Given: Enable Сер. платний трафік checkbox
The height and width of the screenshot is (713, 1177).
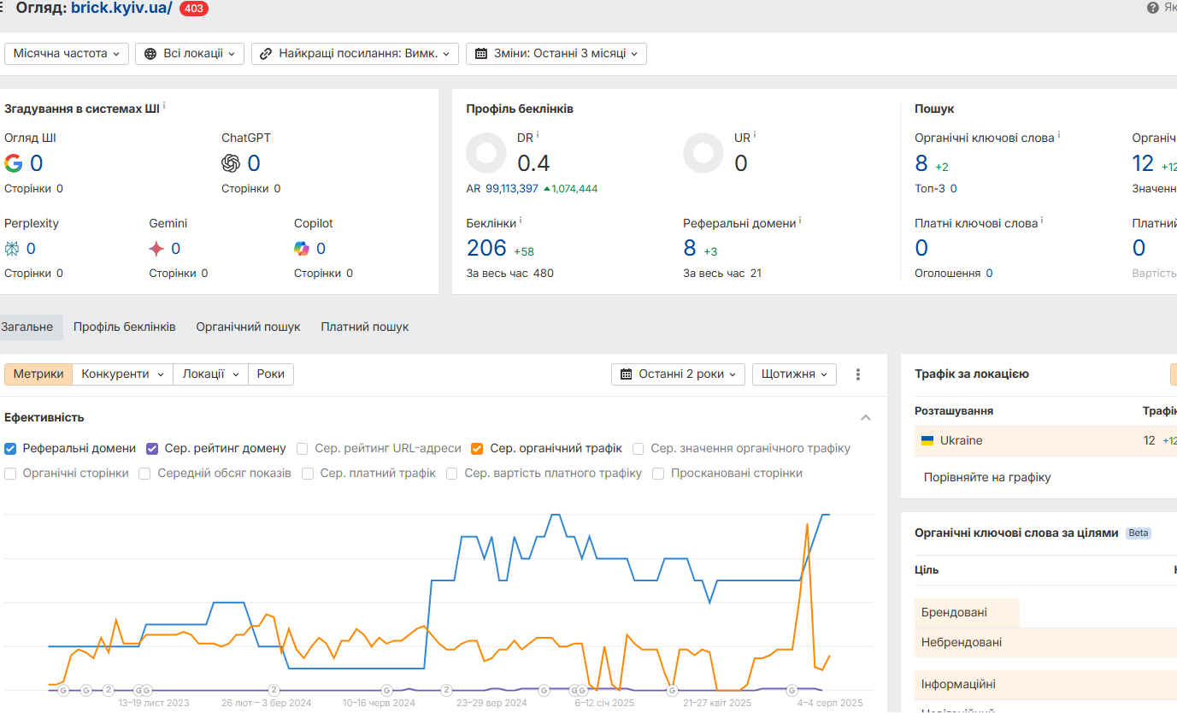Looking at the screenshot, I should (x=308, y=473).
